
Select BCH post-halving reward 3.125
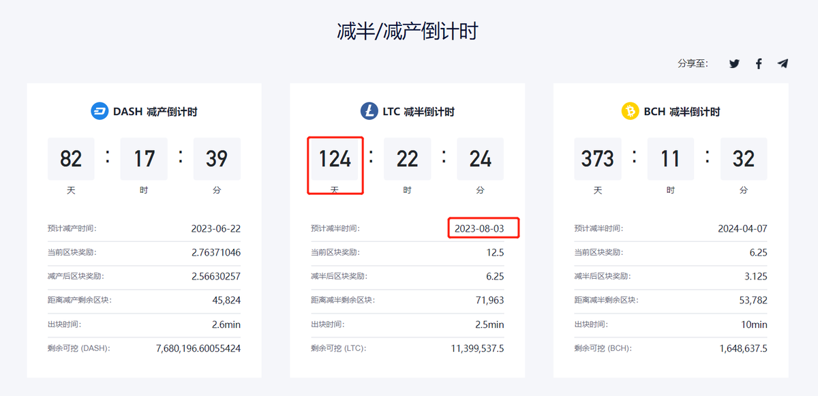[x=755, y=277]
